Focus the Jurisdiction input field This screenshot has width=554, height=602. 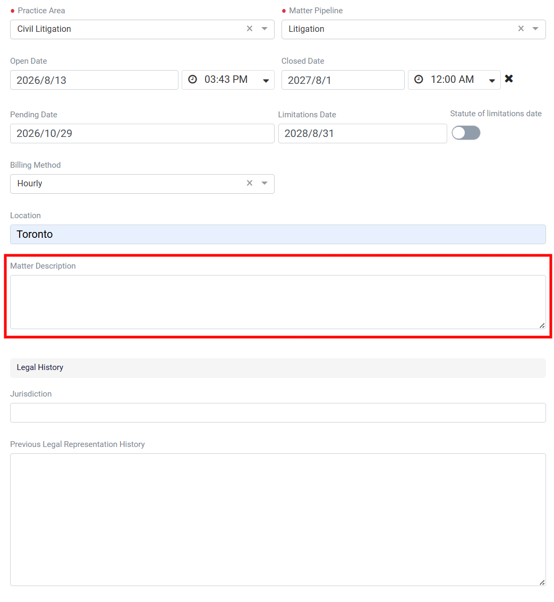[278, 412]
